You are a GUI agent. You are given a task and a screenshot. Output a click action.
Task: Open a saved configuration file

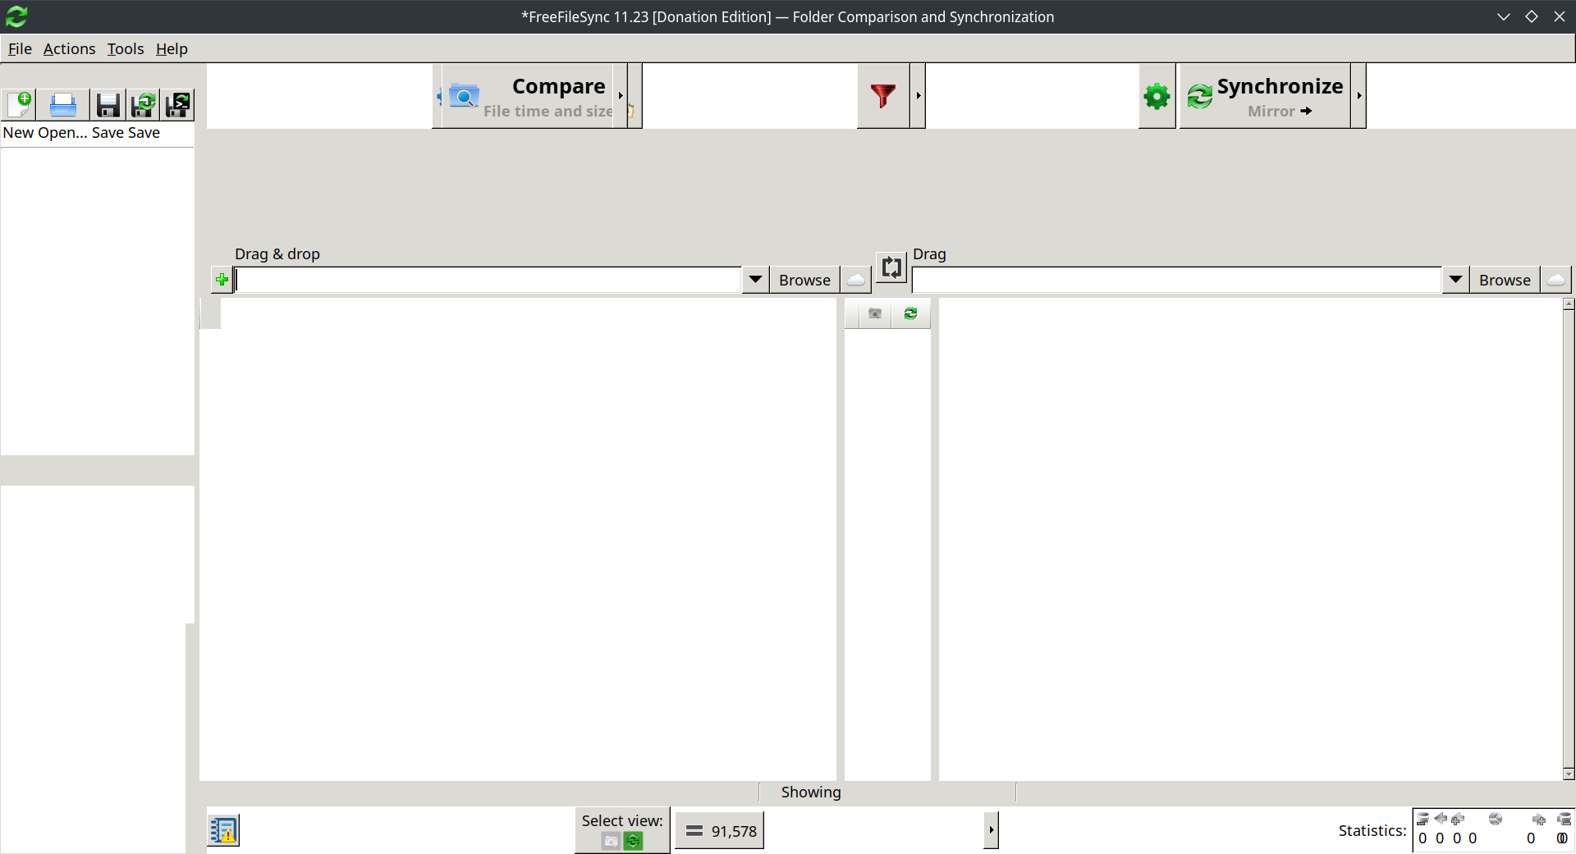pyautogui.click(x=63, y=104)
